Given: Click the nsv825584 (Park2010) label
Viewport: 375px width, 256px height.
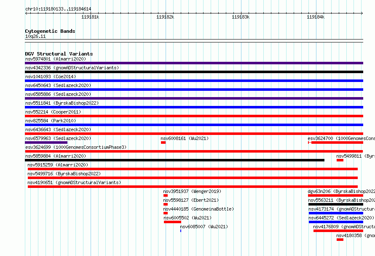Looking at the screenshot, I should (51, 121).
